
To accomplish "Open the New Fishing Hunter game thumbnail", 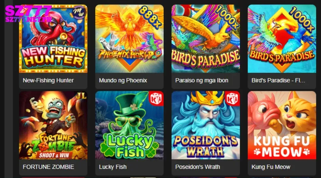I will coord(53,39).
